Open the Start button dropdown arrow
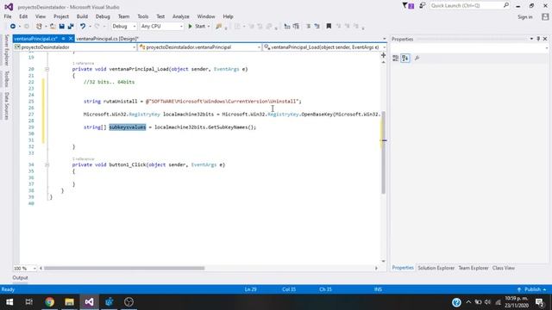This screenshot has height=310, width=552. (209, 27)
